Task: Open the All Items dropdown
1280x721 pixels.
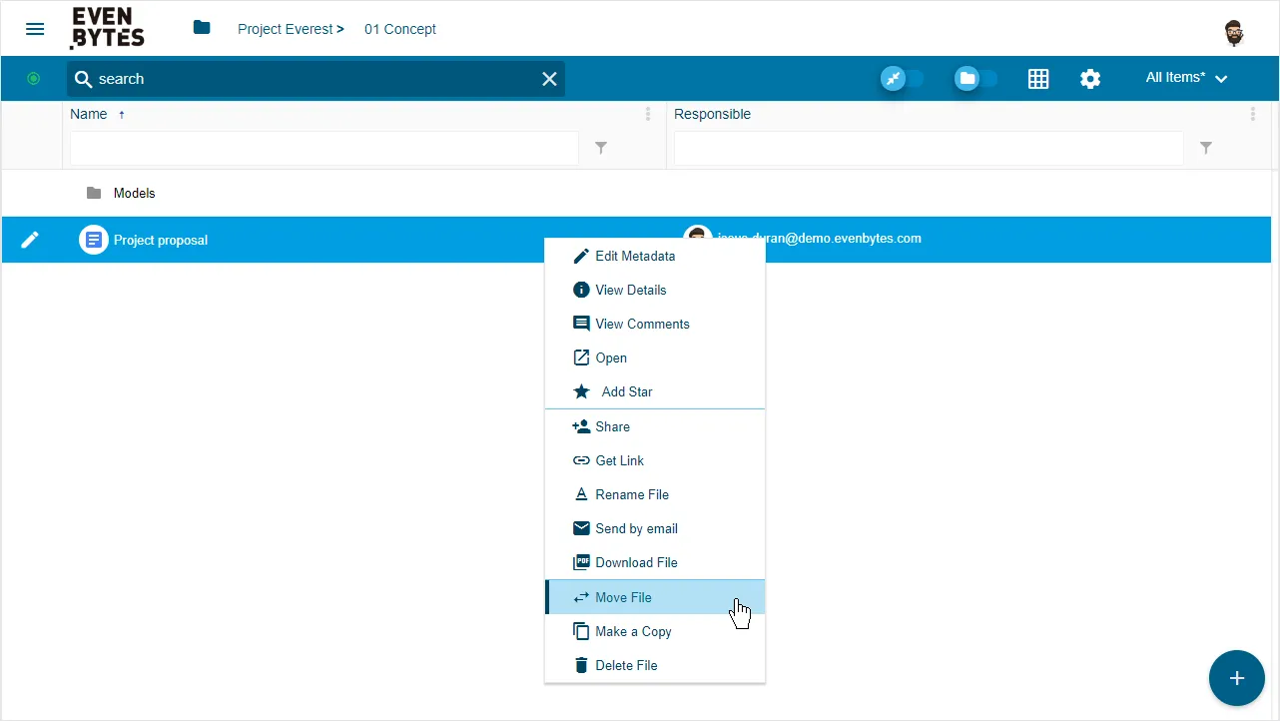Action: coord(1186,78)
